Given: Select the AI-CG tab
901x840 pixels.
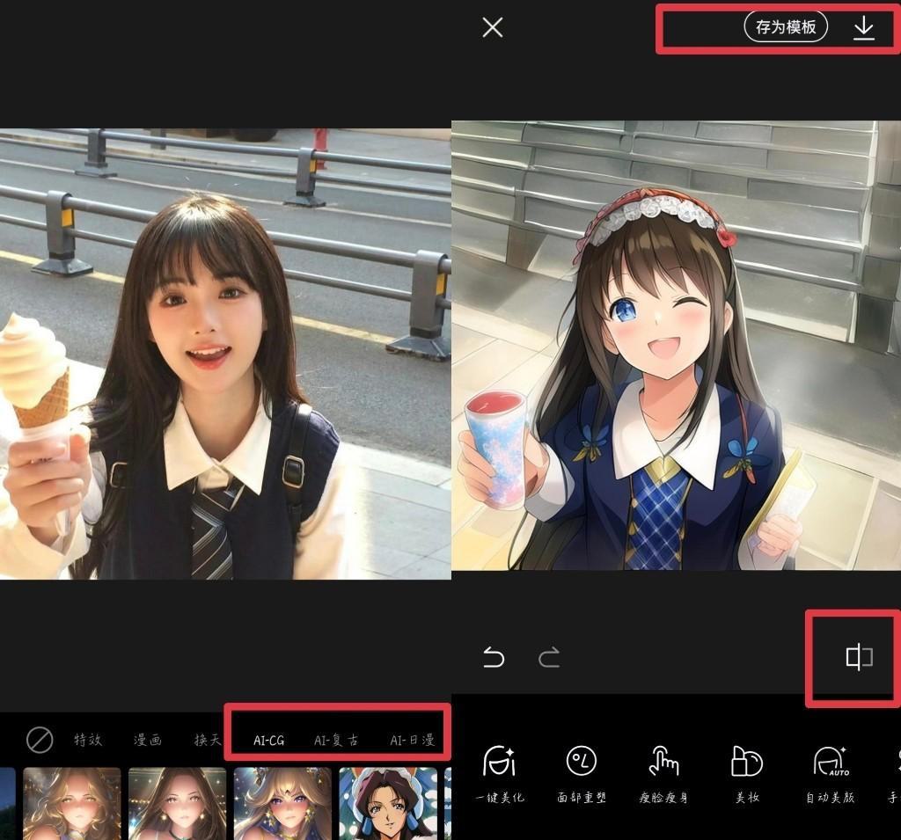Looking at the screenshot, I should (x=269, y=741).
